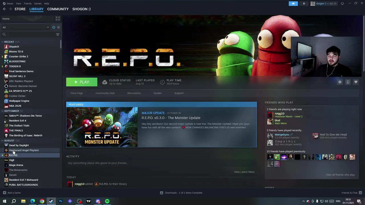The height and width of the screenshot is (205, 365).
Task: Click View all friends who play
Action: 340,175
